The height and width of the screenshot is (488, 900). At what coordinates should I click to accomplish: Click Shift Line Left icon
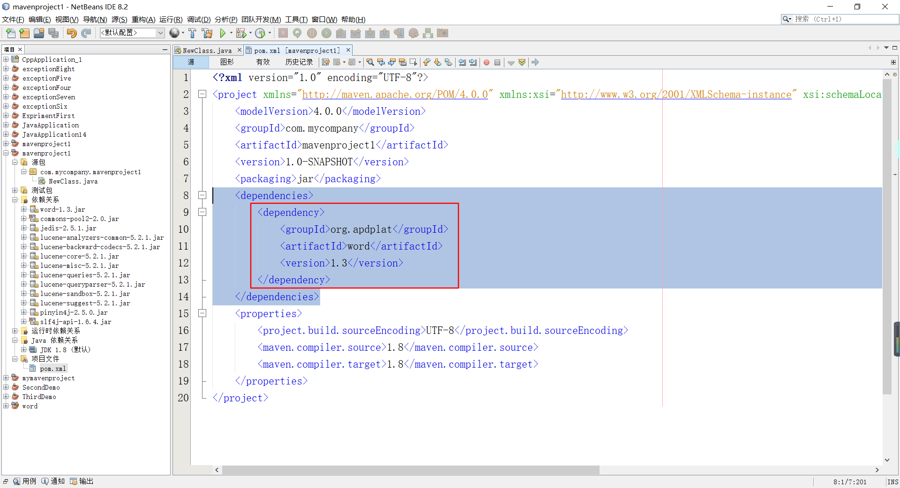tap(462, 62)
